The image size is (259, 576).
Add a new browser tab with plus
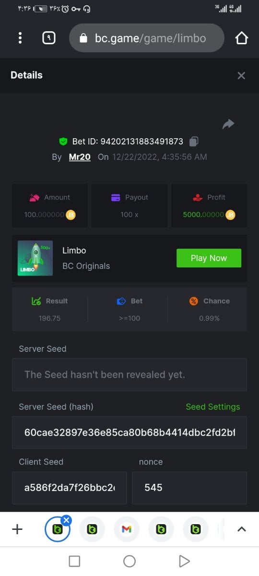click(17, 529)
